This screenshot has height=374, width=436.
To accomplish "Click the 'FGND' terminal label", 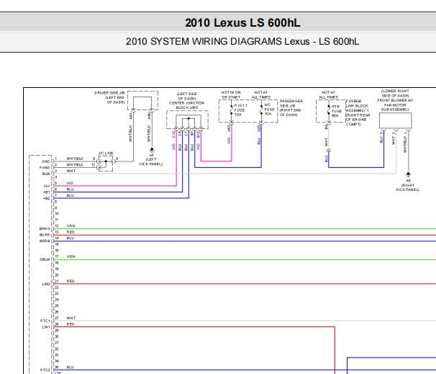I will [x=45, y=168].
